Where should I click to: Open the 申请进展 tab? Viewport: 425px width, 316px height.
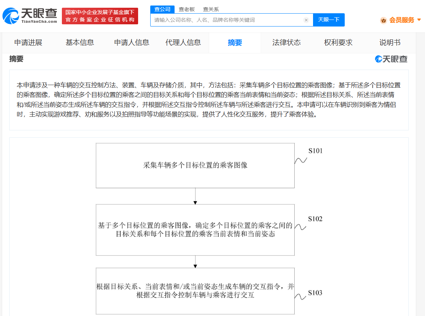point(28,43)
